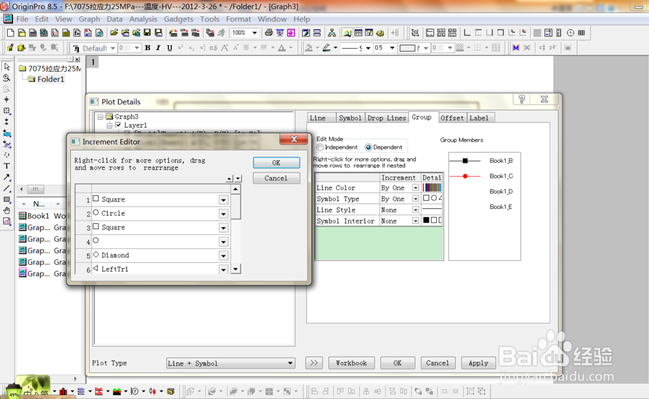The image size is (649, 399).
Task: Click the blue M mask icon
Action: [516, 48]
